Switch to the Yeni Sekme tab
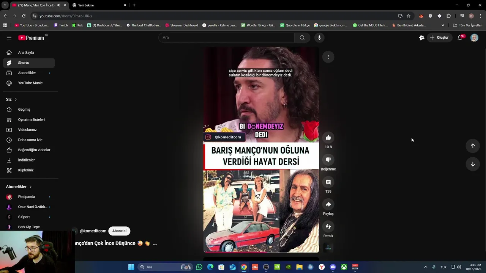 (99, 5)
